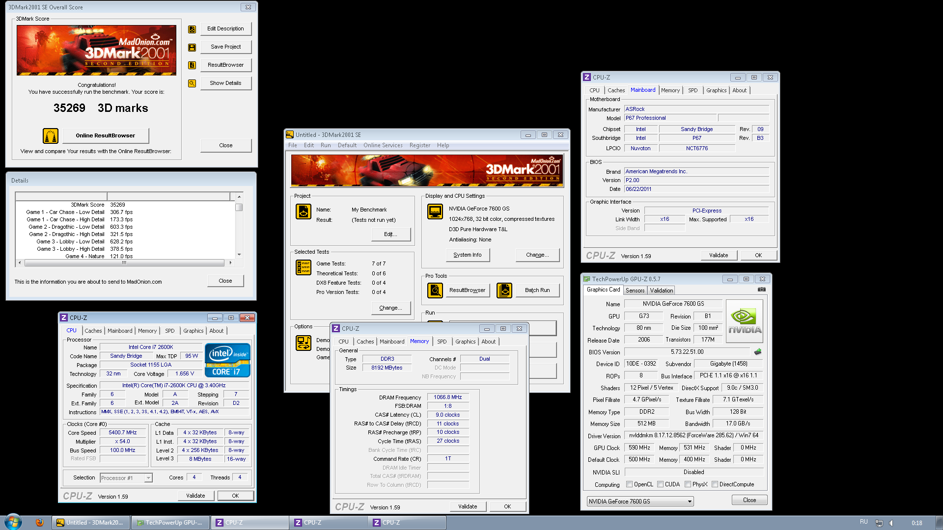943x530 pixels.
Task: Click the Edit Description icon
Action: 192,29
